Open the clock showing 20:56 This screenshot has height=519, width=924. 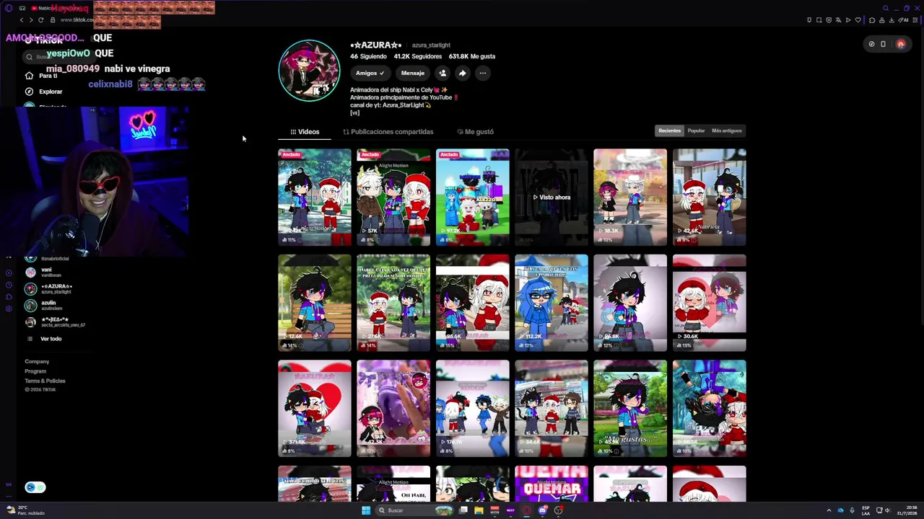907,510
